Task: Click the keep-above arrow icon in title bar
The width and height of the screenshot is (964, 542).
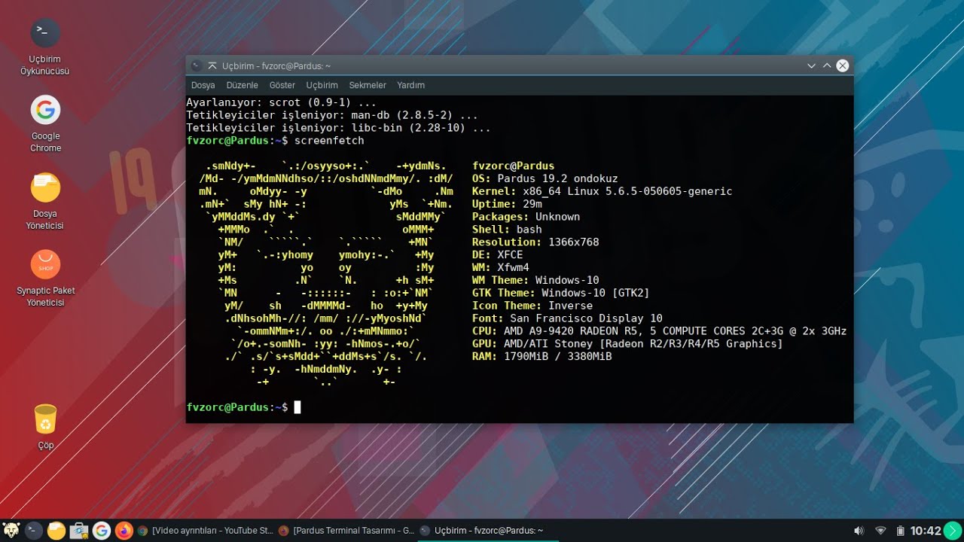Action: click(212, 65)
